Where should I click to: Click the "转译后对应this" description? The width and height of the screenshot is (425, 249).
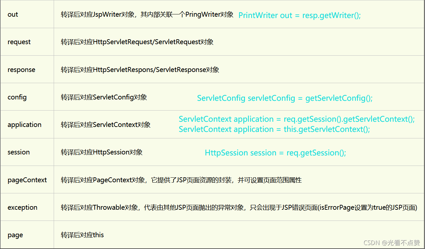(x=82, y=235)
